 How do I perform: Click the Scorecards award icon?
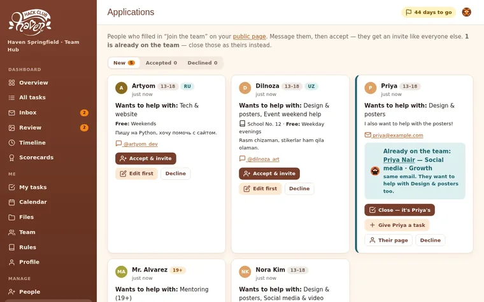coord(11,158)
